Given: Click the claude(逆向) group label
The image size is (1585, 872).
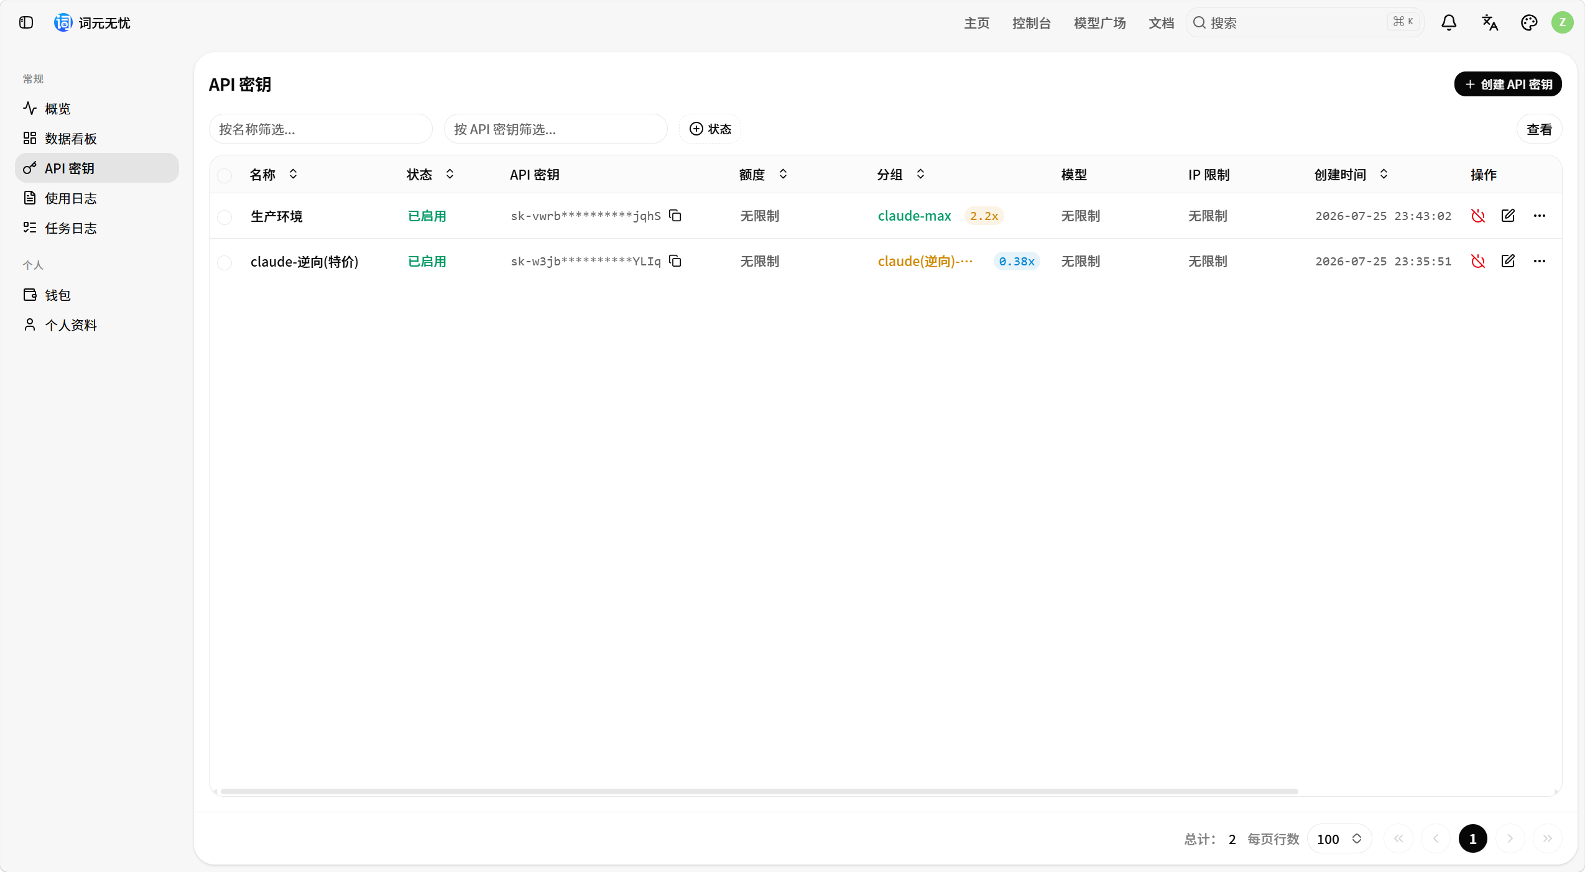Looking at the screenshot, I should pyautogui.click(x=925, y=261).
